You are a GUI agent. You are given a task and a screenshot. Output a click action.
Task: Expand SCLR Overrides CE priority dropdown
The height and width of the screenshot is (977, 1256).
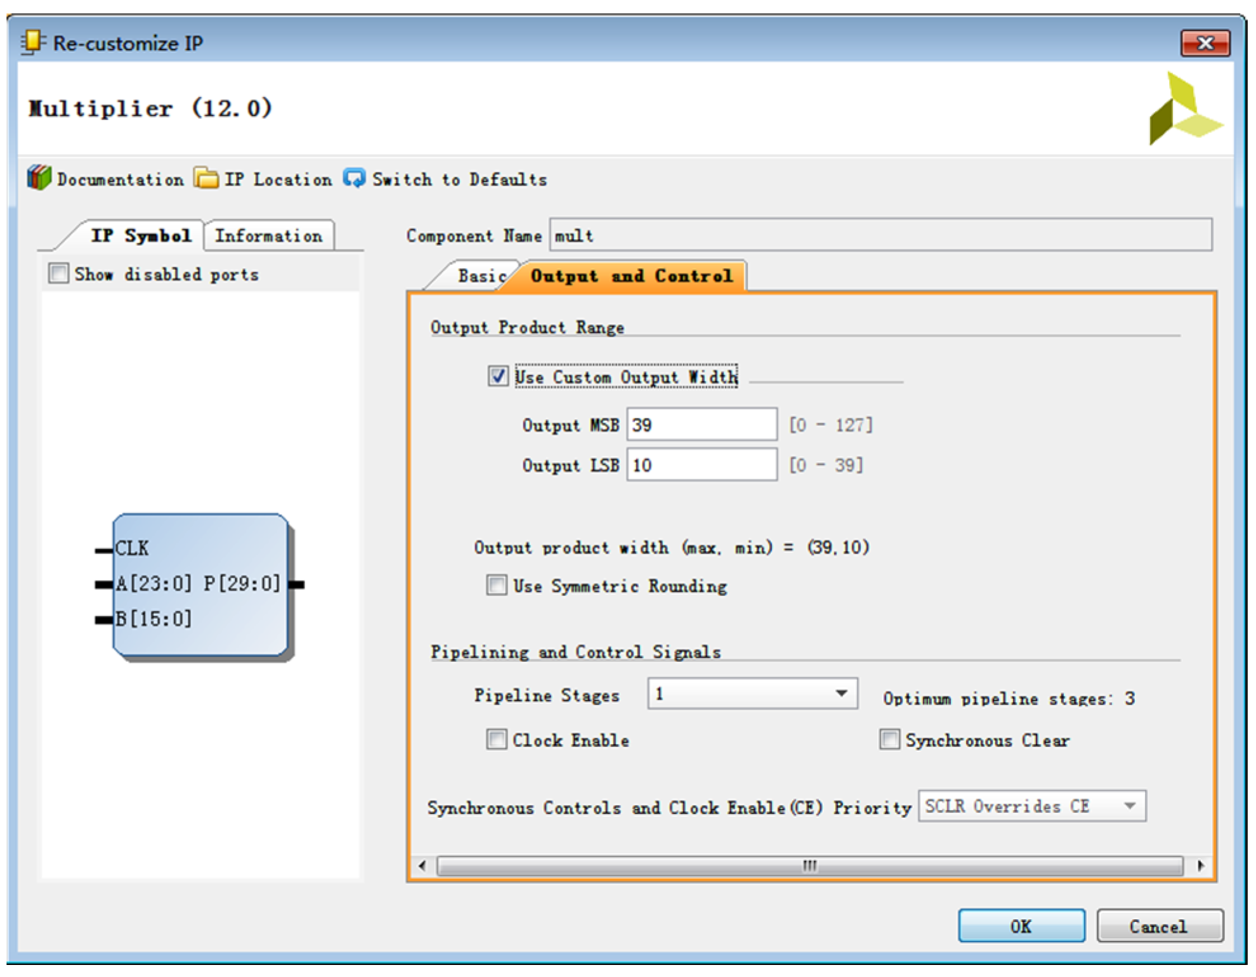point(1129,806)
